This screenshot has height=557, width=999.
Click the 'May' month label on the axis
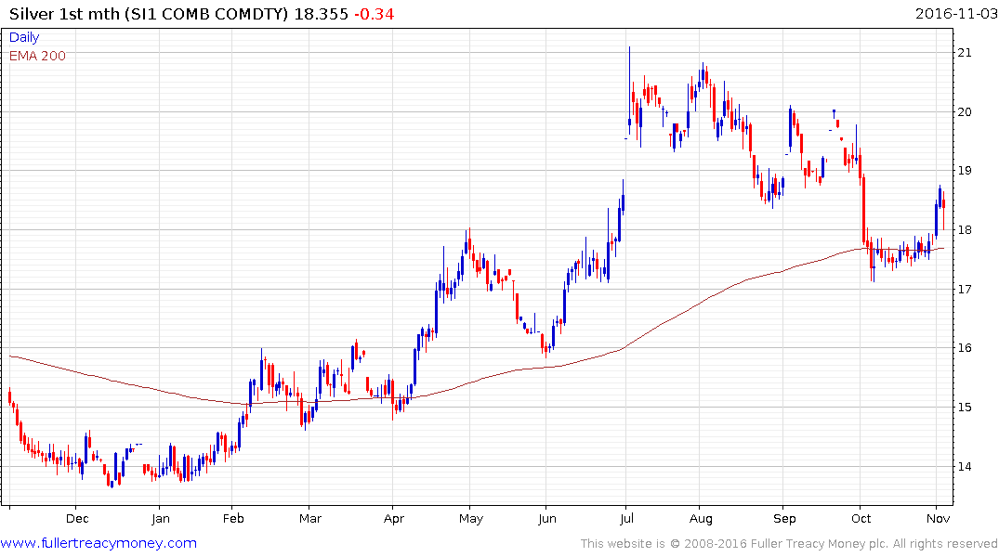(471, 518)
